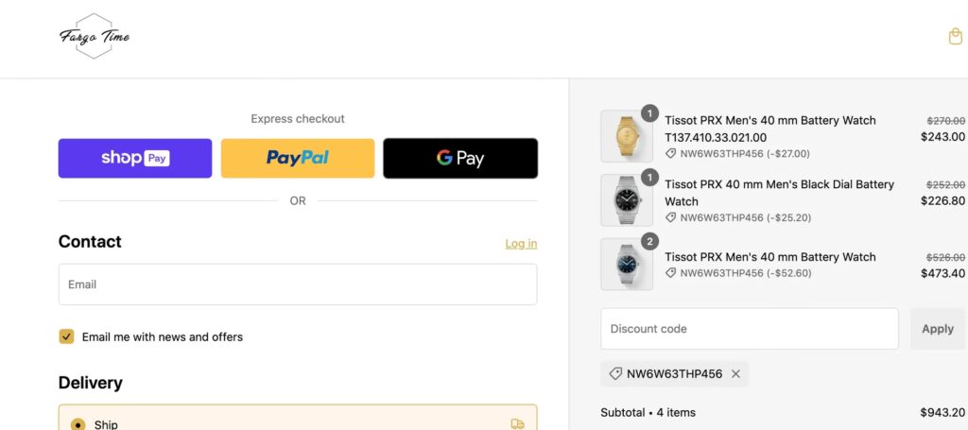Click the quantity badge on the blue watch

pos(649,242)
